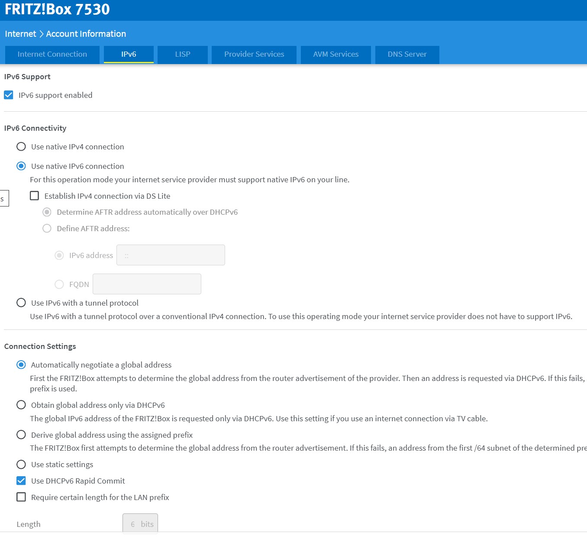Viewport: 587px width, 542px height.
Task: Select the FQDN radio option
Action: [59, 284]
